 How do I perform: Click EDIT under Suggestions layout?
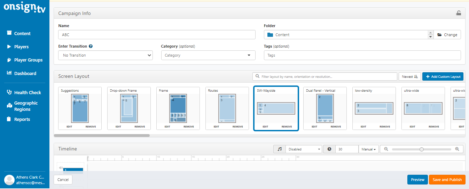(x=69, y=127)
